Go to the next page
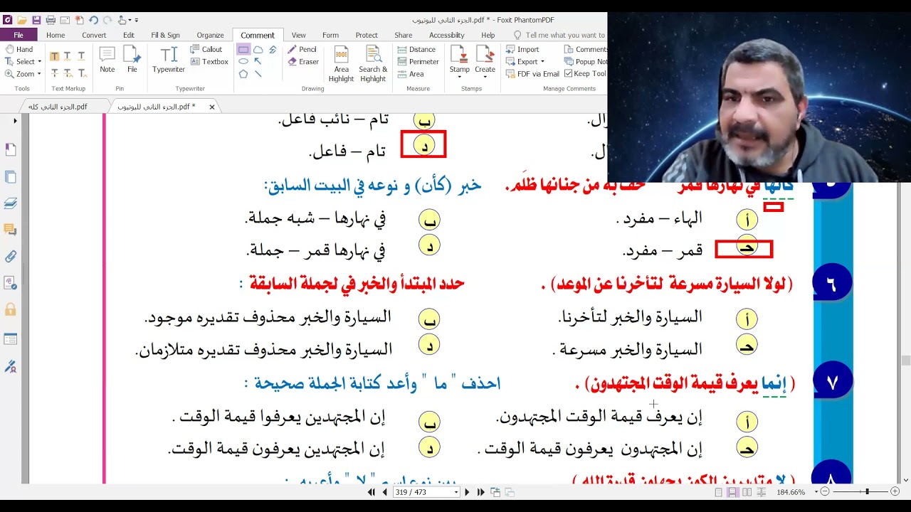Screen dimensions: 911x512 (468, 492)
